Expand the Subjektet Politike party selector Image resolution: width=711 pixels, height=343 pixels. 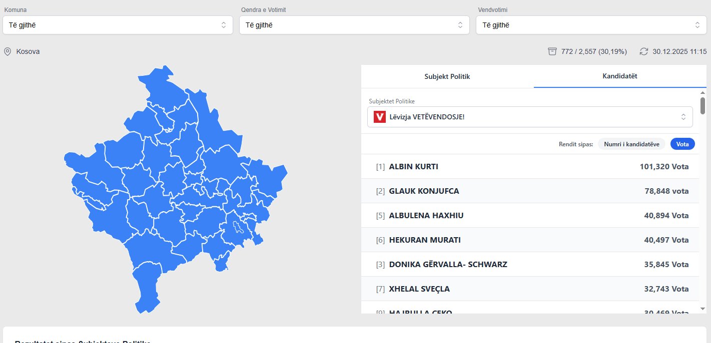(530, 117)
